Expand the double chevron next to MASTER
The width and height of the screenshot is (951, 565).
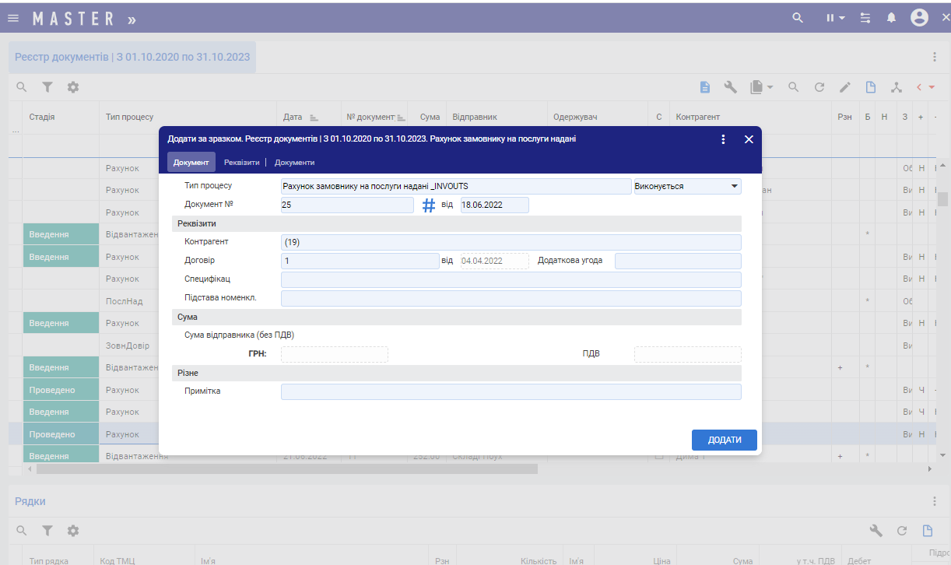pos(132,19)
